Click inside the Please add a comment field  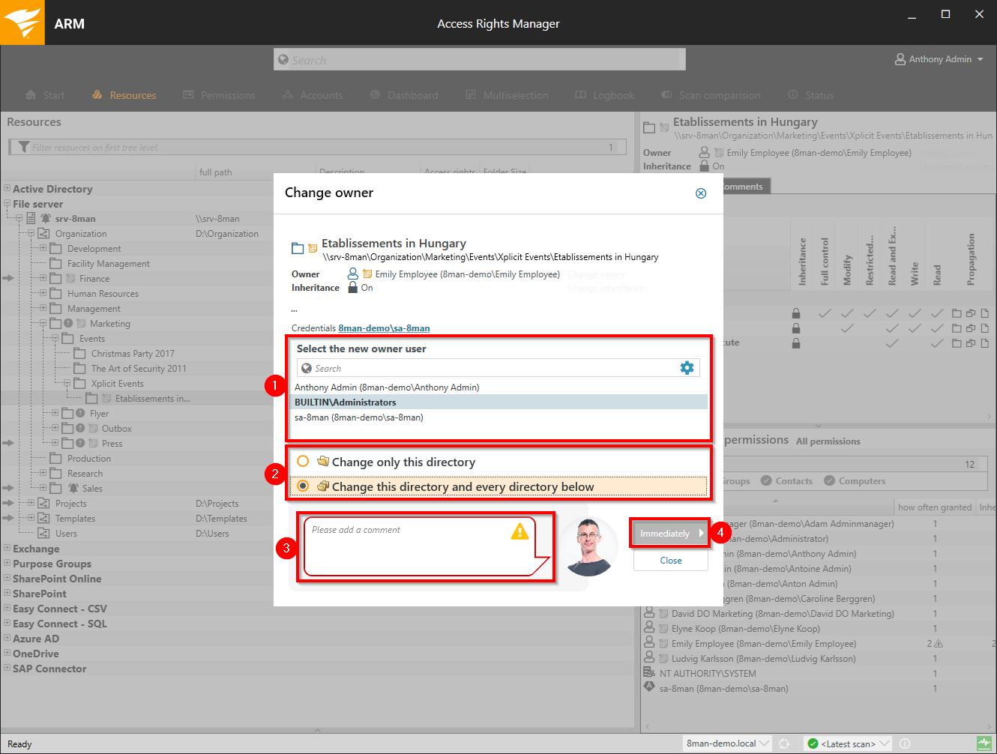412,547
